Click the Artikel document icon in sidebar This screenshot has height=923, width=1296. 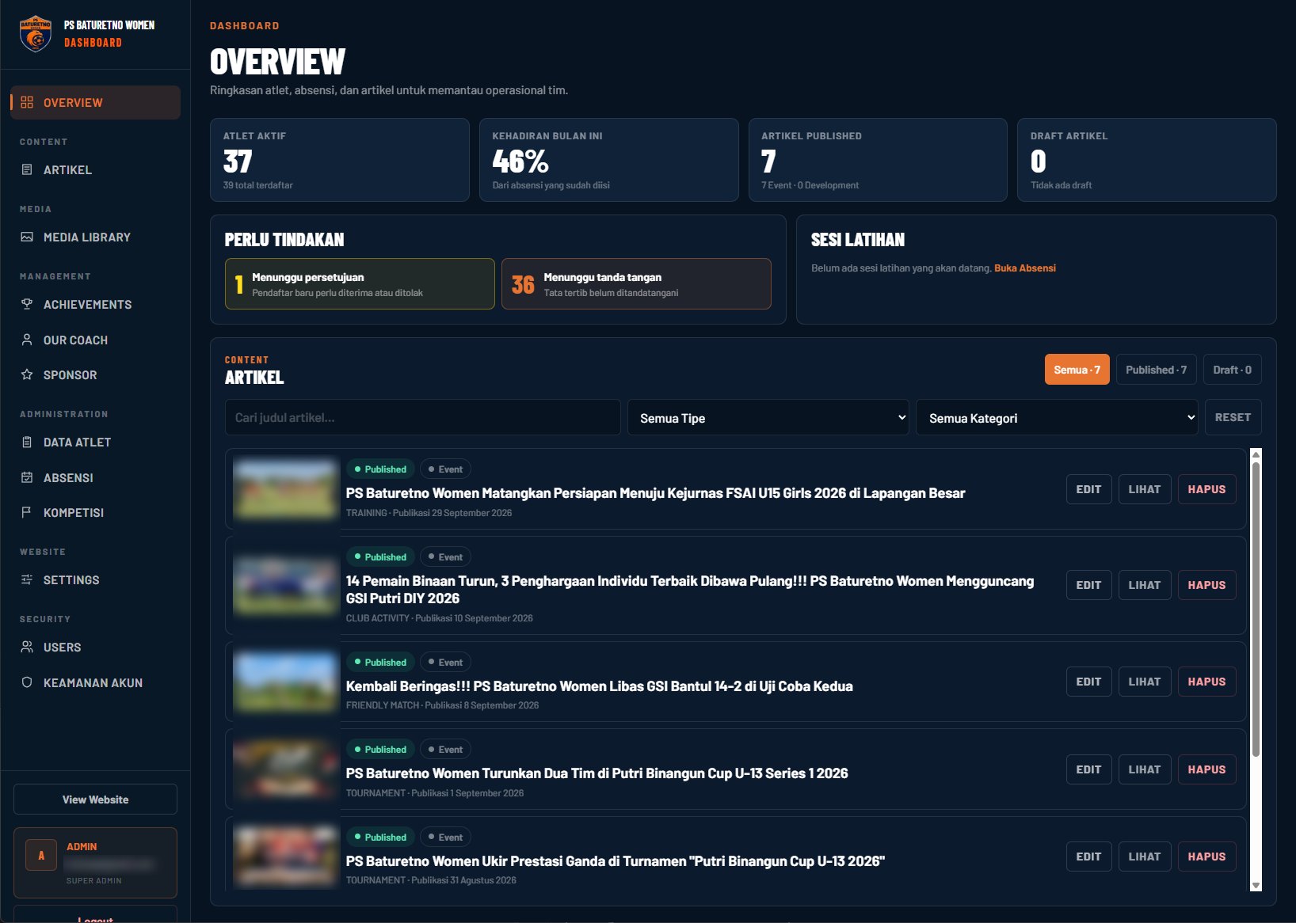27,169
